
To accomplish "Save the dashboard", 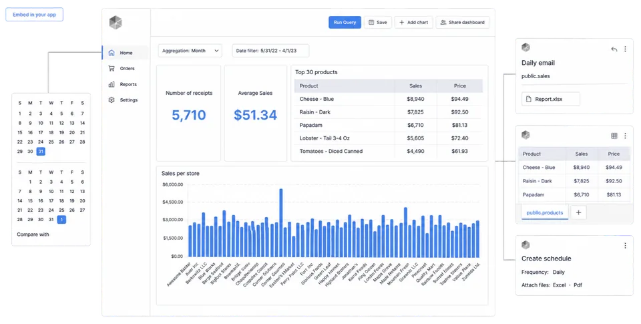I will (x=378, y=23).
